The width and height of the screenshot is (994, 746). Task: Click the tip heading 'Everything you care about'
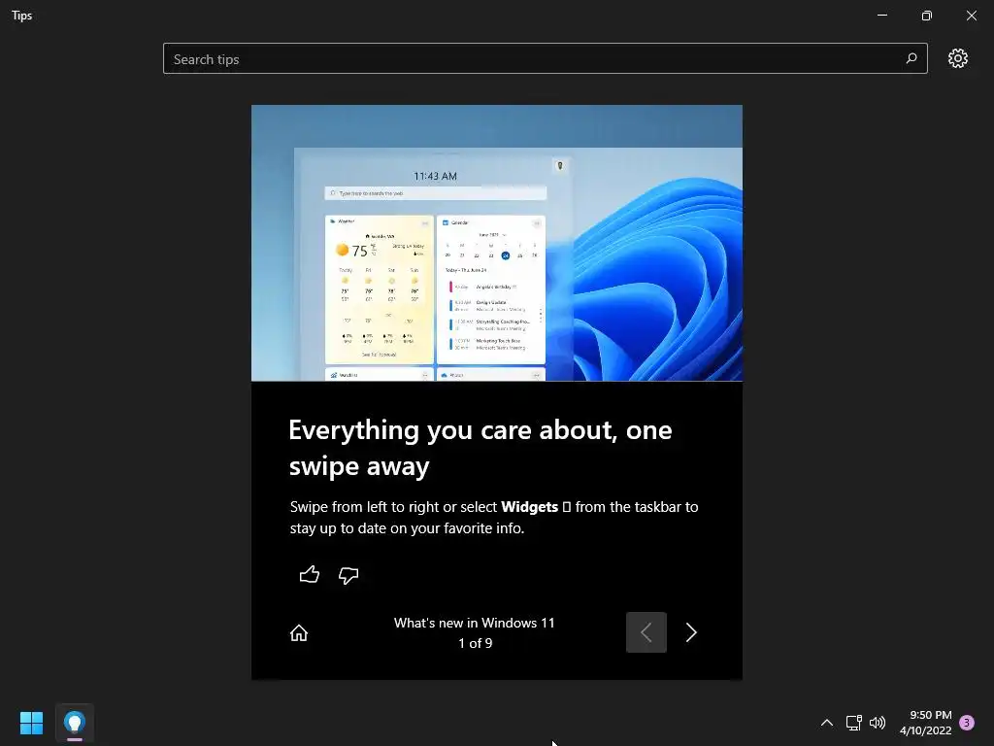click(x=480, y=448)
